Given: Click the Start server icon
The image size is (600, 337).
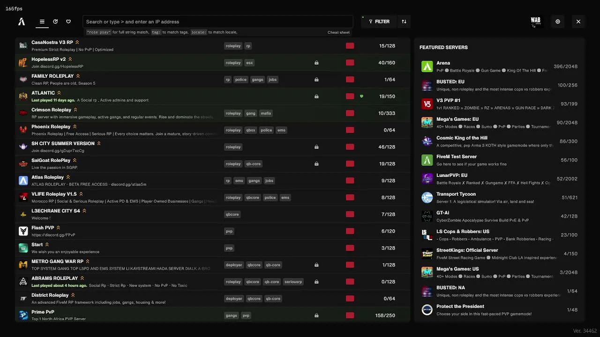Looking at the screenshot, I should [23, 248].
